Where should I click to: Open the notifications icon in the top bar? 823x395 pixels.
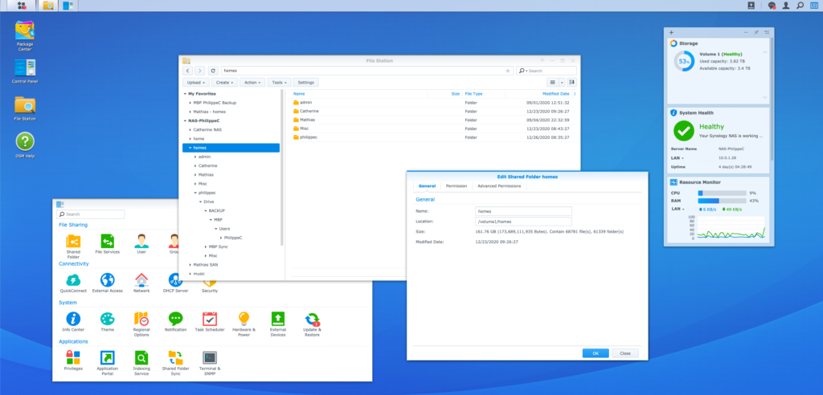[x=772, y=6]
